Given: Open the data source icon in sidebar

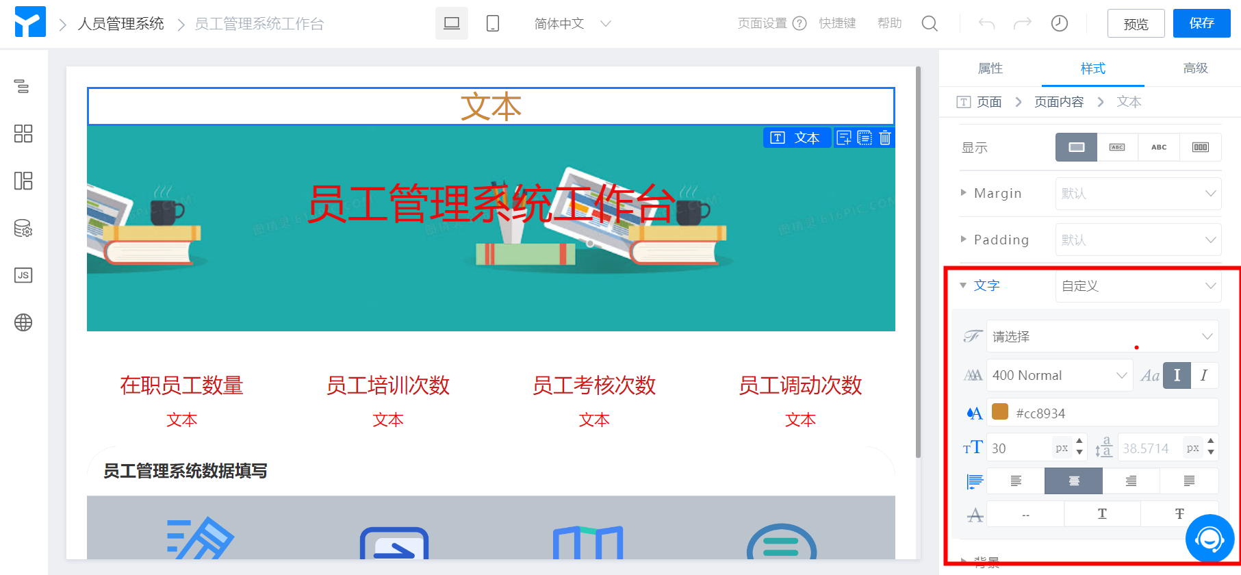Looking at the screenshot, I should coord(23,228).
